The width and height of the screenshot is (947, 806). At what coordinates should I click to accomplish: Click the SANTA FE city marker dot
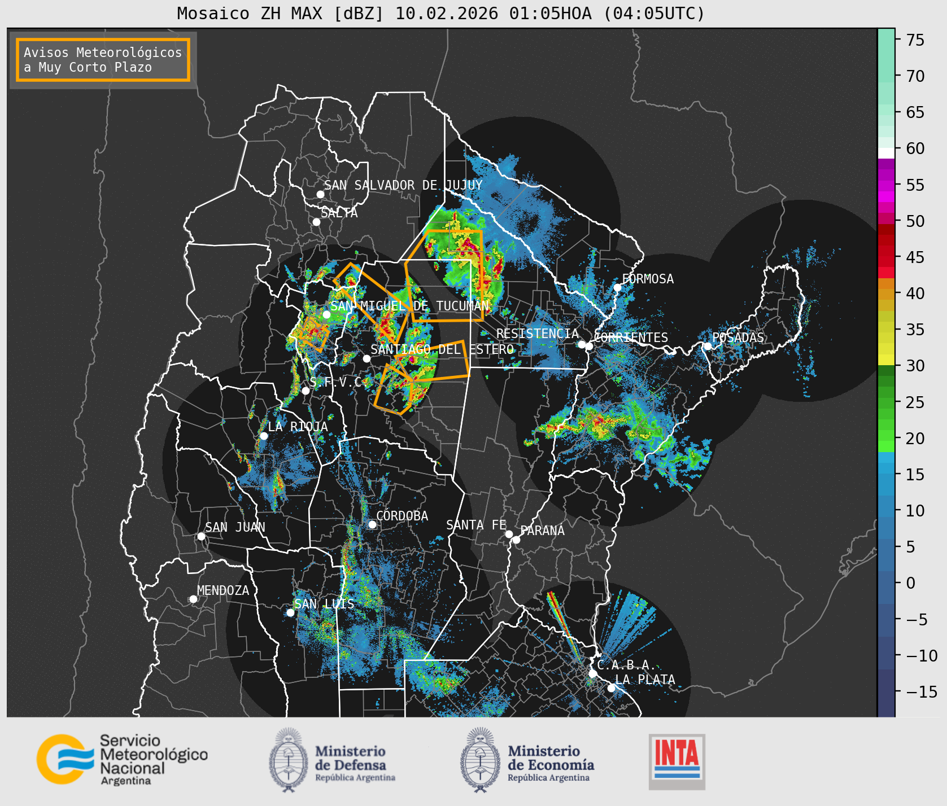coord(509,534)
